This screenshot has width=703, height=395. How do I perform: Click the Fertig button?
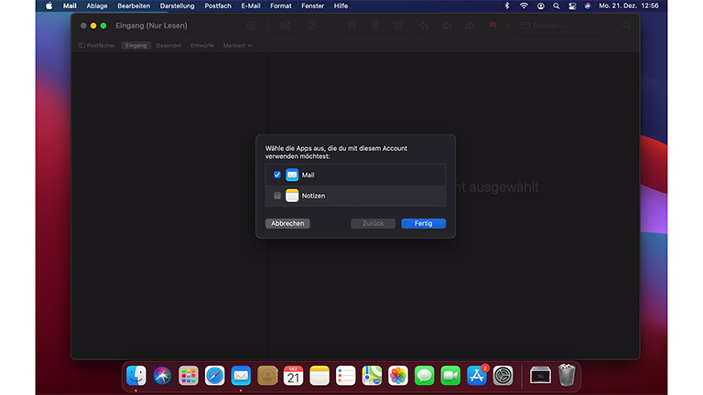tap(423, 223)
